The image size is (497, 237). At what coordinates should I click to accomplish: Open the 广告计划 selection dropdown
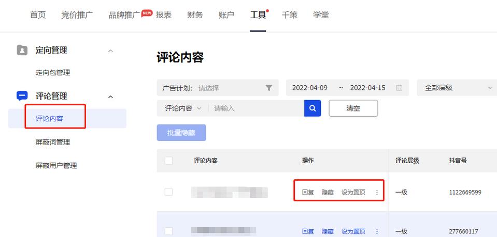click(218, 88)
